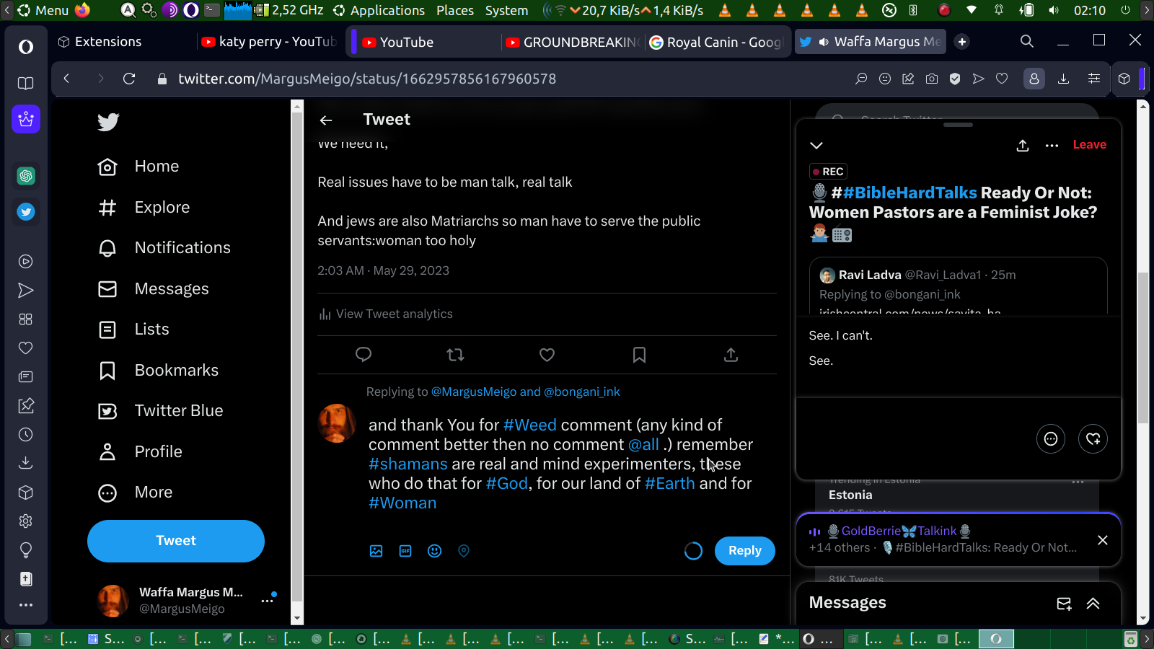Share the Space using the upload icon

pos(1023,146)
